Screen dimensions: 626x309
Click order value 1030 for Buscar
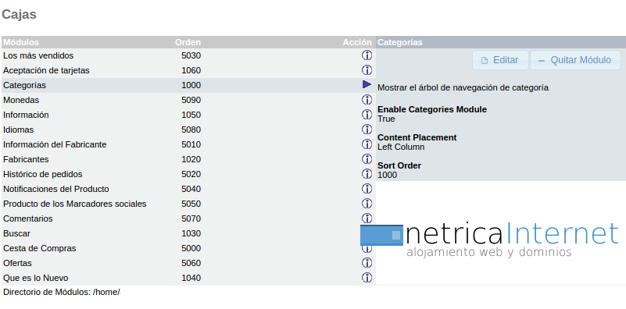point(191,233)
